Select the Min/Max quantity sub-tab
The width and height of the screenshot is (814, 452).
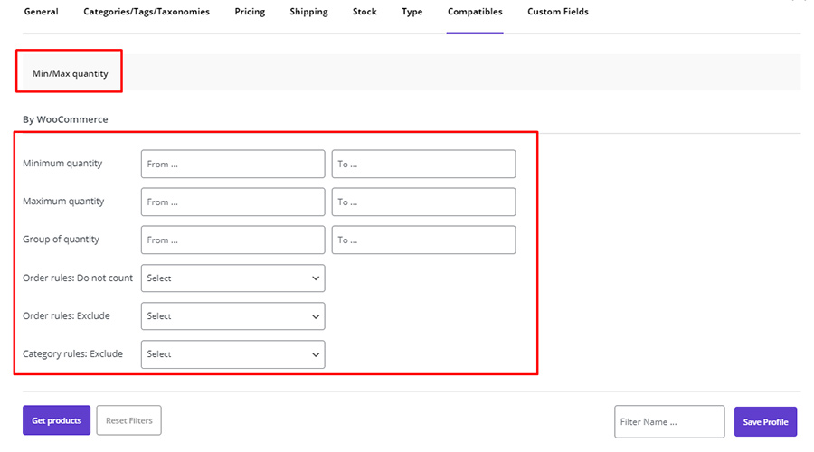[x=70, y=73]
